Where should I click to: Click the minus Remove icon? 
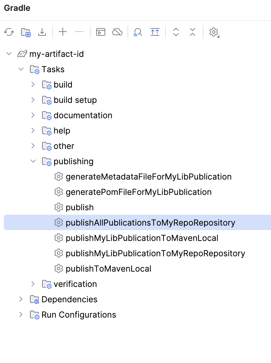(79, 32)
